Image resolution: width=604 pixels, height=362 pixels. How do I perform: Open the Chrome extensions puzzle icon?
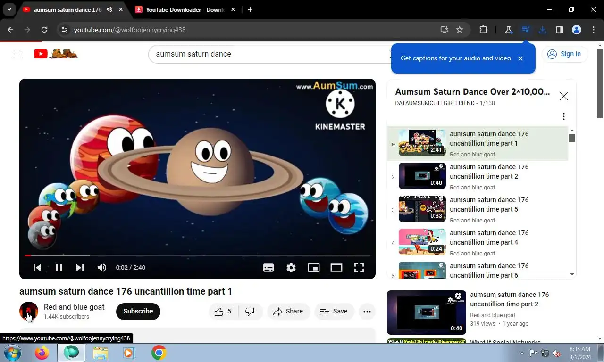pyautogui.click(x=483, y=30)
